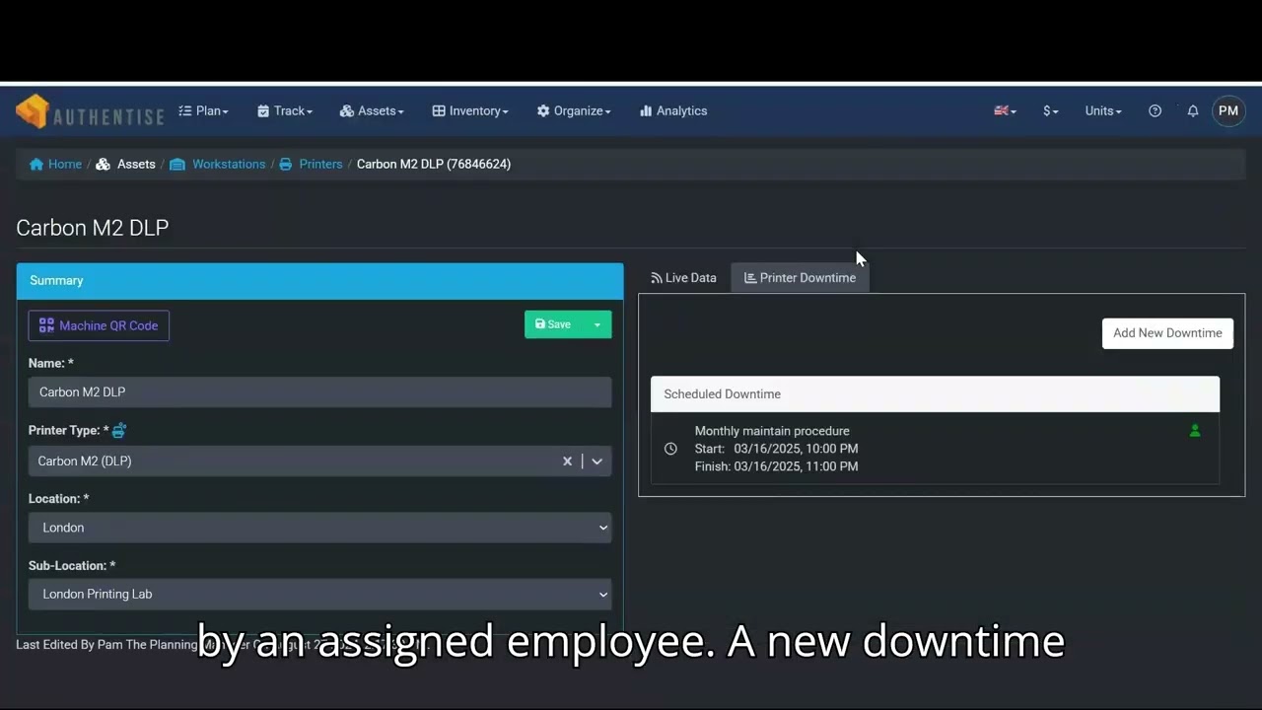Go to Workstations breadcrumb
Screen dimensions: 1262x710
click(217, 165)
